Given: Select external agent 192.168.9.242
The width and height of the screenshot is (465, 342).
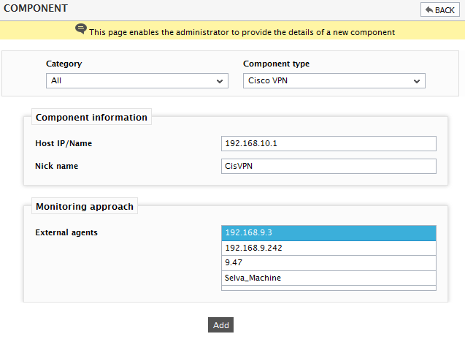Looking at the screenshot, I should (328, 248).
